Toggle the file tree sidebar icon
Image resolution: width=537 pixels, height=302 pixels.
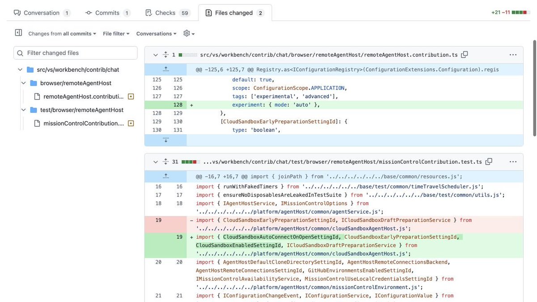point(18,33)
